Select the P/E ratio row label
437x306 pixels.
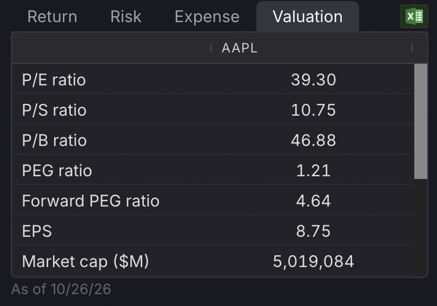54,80
